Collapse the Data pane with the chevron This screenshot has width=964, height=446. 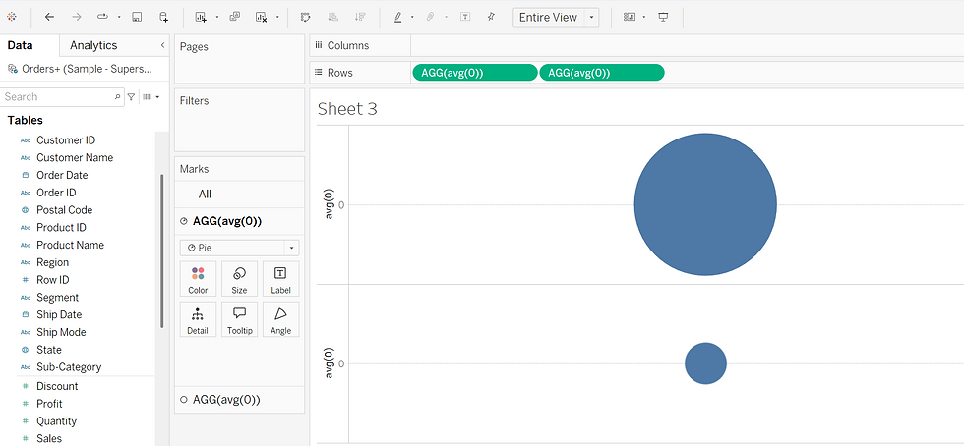162,45
